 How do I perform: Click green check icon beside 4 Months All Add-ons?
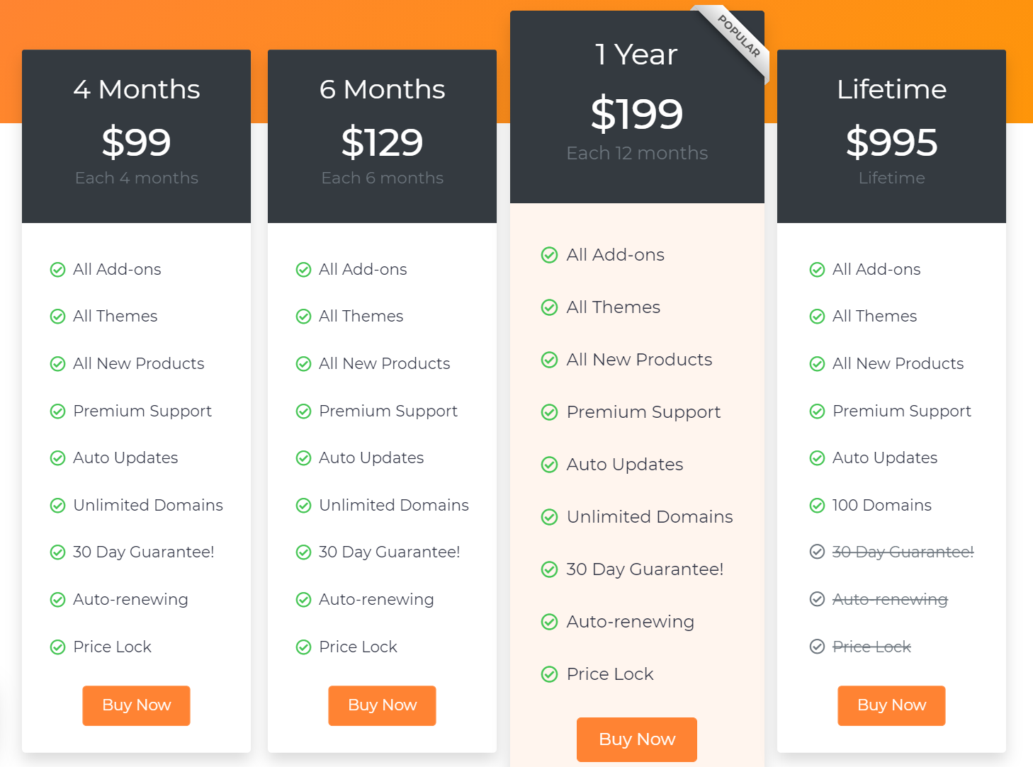58,270
